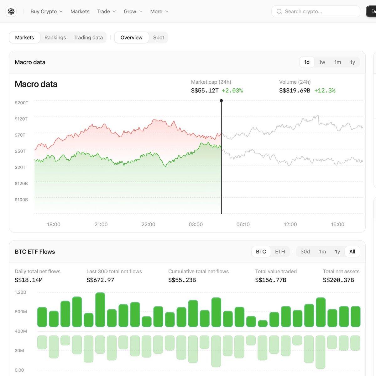Set ETF flows range to 1y
The image size is (376, 376).
[337, 252]
